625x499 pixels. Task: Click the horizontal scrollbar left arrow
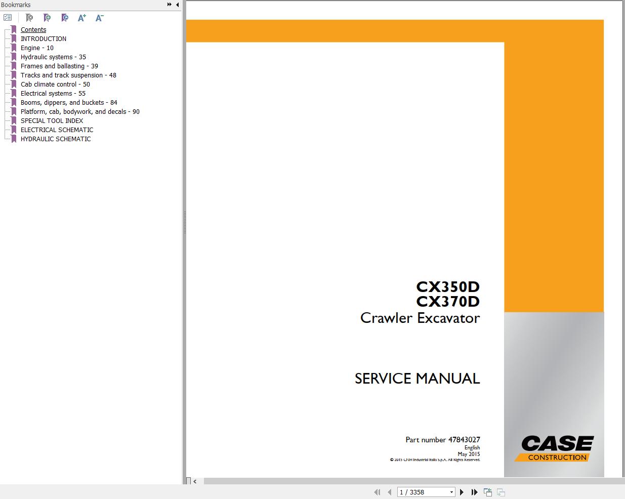click(x=195, y=481)
